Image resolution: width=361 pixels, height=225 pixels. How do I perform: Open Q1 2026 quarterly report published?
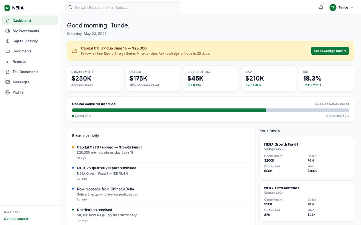161,173
